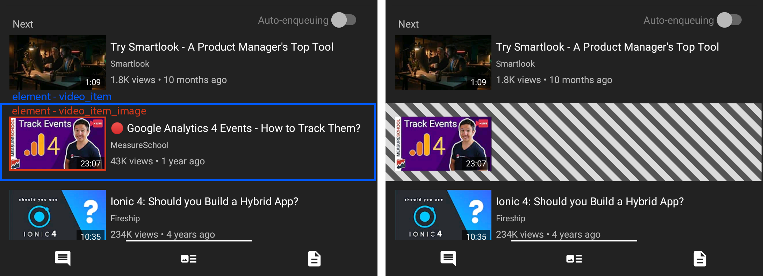This screenshot has width=763, height=276.
Task: Open 'Ionic 4: Should you Build a Hybrid App?' title, right panel
Action: [590, 201]
